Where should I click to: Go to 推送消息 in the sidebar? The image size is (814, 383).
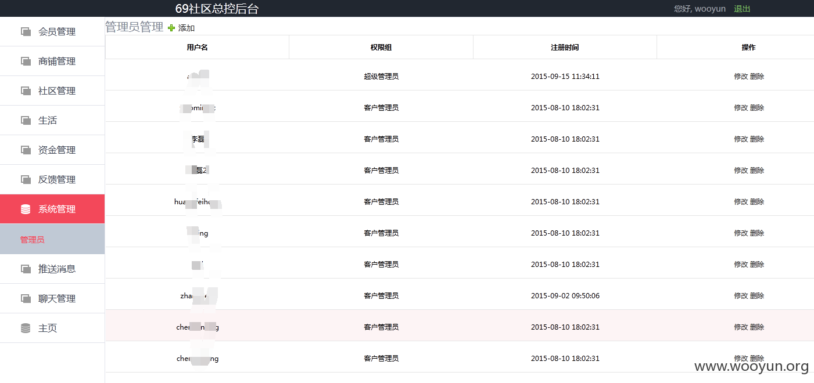pos(52,269)
